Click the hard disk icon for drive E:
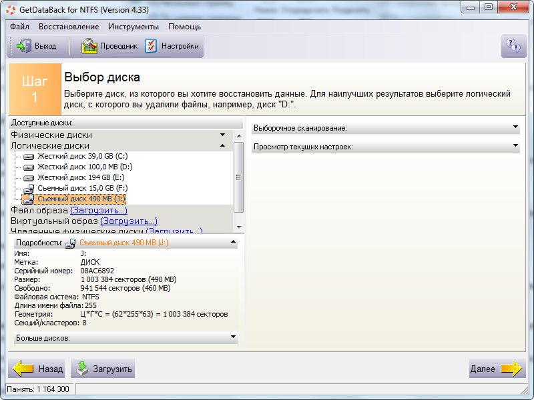 [29, 178]
